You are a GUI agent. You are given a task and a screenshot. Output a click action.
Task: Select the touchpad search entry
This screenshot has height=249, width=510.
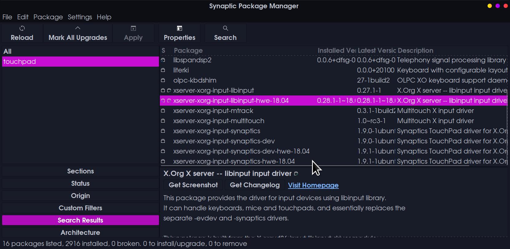coord(81,61)
